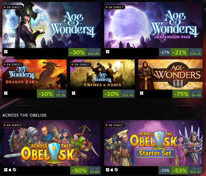This screenshot has height=176, width=206.
Task: Click EN DIRECT badge on Dragon Dawn
Action: 13,65
